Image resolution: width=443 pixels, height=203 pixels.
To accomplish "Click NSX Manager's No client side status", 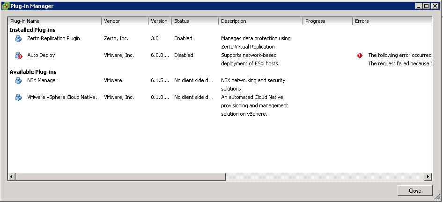I will (x=194, y=80).
